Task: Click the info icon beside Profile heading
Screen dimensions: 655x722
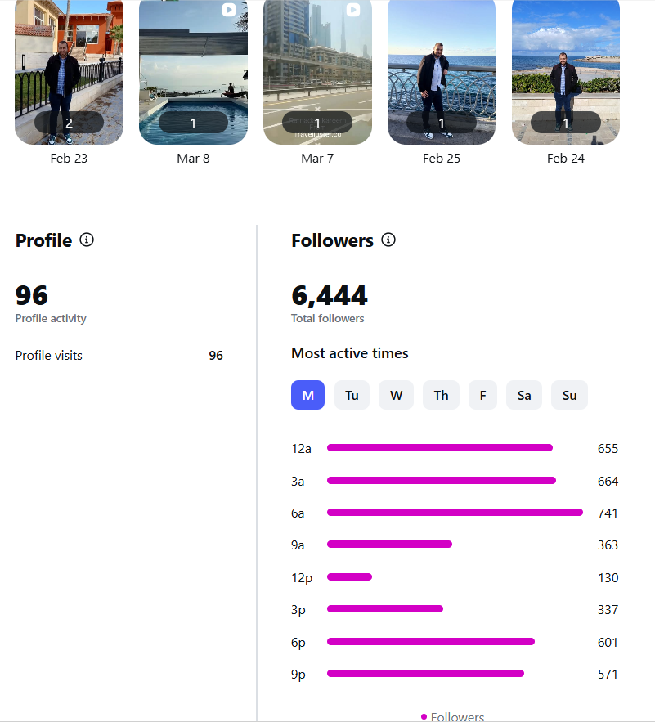Action: tap(87, 240)
